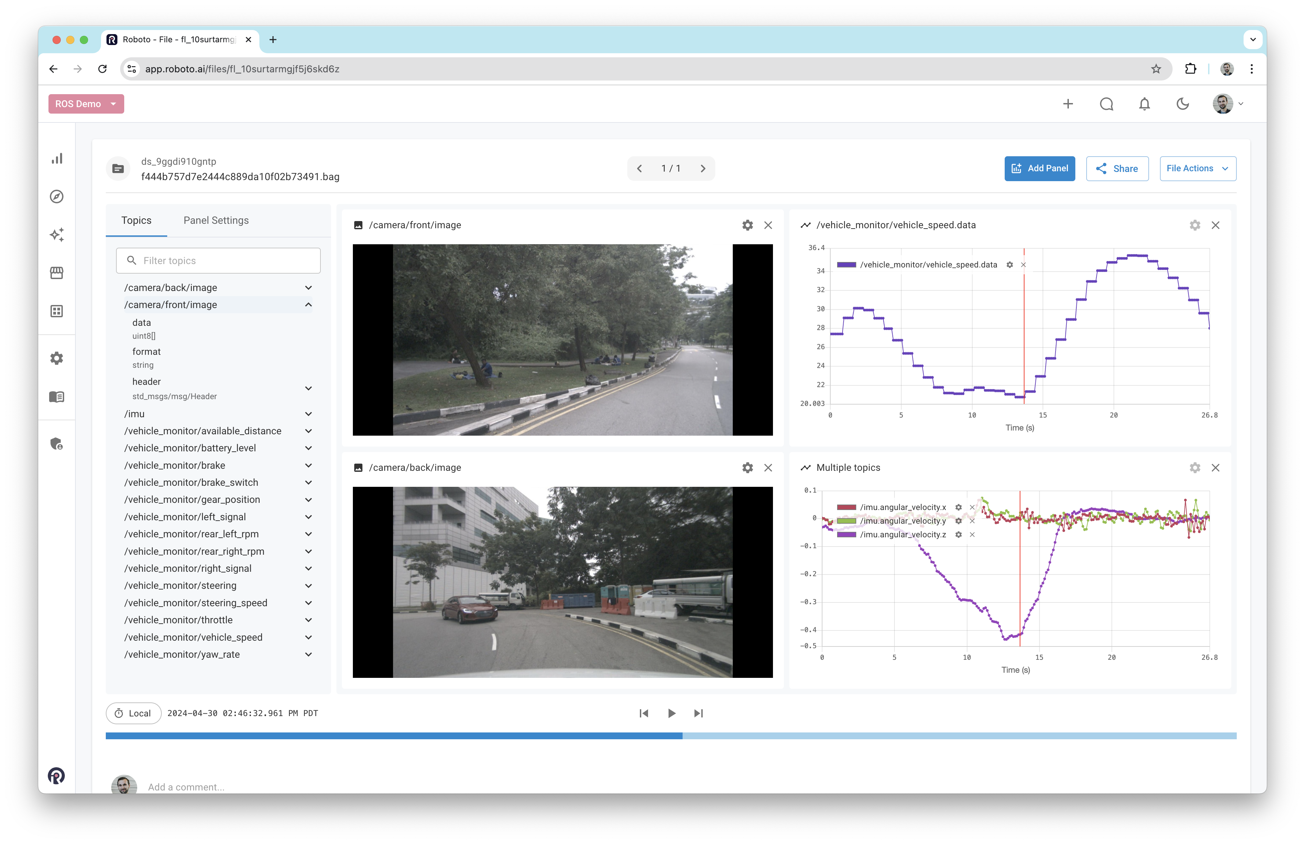Click the Share button

[x=1117, y=169]
